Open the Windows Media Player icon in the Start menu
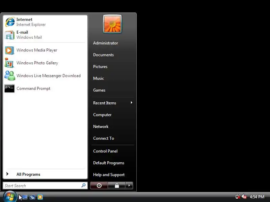 pos(9,50)
